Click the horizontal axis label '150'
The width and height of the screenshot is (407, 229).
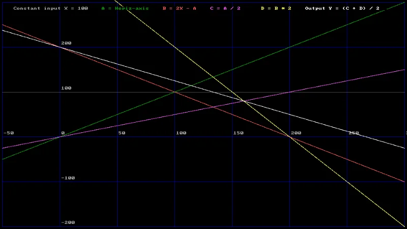pyautogui.click(x=238, y=133)
